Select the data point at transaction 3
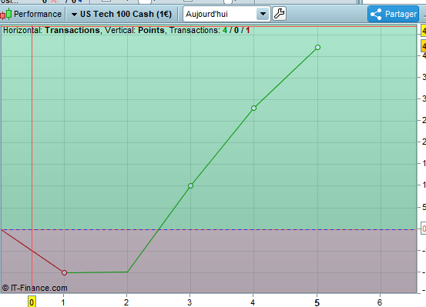426x307 pixels. (190, 186)
